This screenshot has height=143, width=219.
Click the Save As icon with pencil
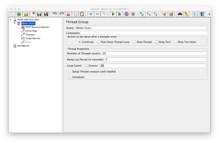click(x=46, y=14)
